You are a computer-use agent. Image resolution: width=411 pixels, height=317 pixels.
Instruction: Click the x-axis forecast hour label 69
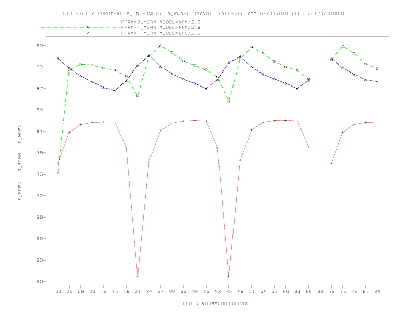[x=320, y=291]
